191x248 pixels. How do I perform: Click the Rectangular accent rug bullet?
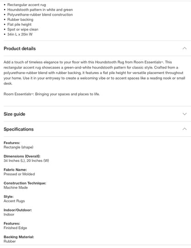click(27, 5)
